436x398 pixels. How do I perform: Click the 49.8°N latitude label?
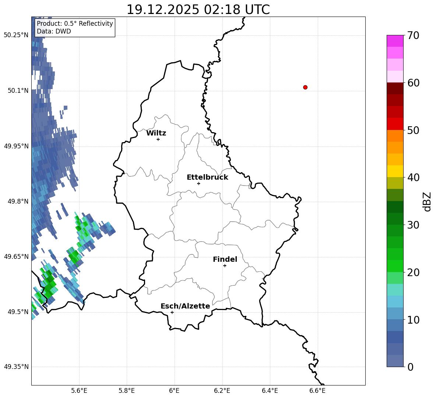[18, 201]
